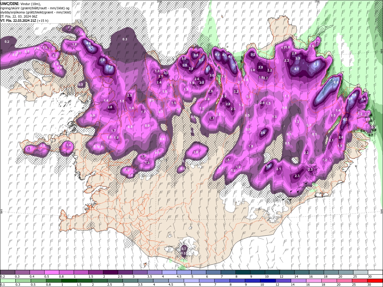Click the '0.2' label in upper legend
Image resolution: width=383 pixels, height=287 pixels.
point(2,277)
